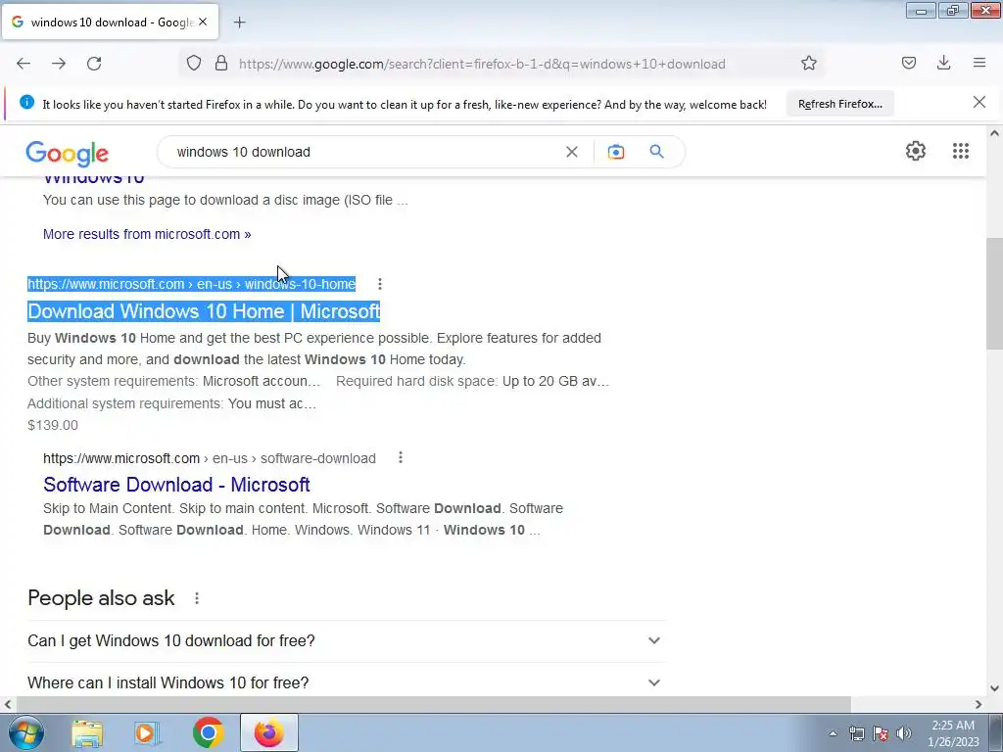Click the vertical scrollbar thumb
The image size is (1003, 752).
[994, 294]
